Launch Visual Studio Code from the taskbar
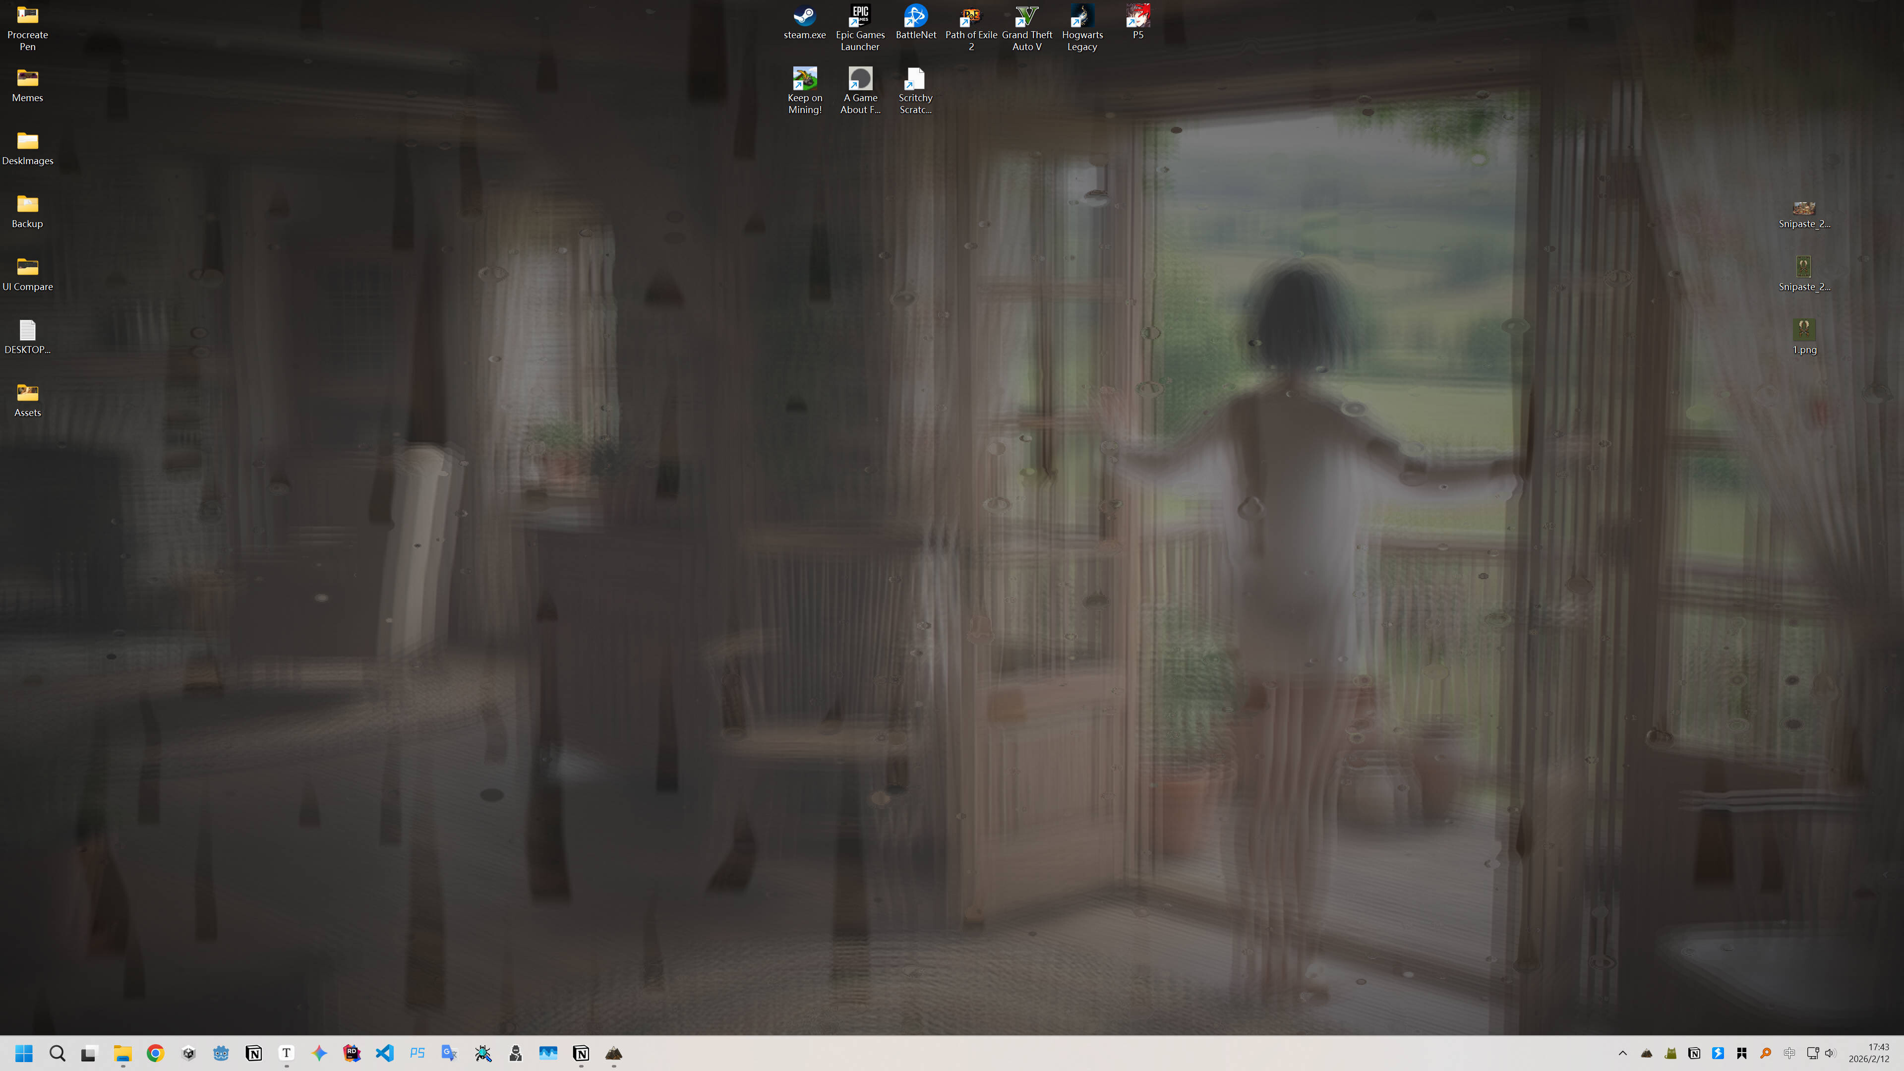Screen dimensions: 1904x1071 385,1053
